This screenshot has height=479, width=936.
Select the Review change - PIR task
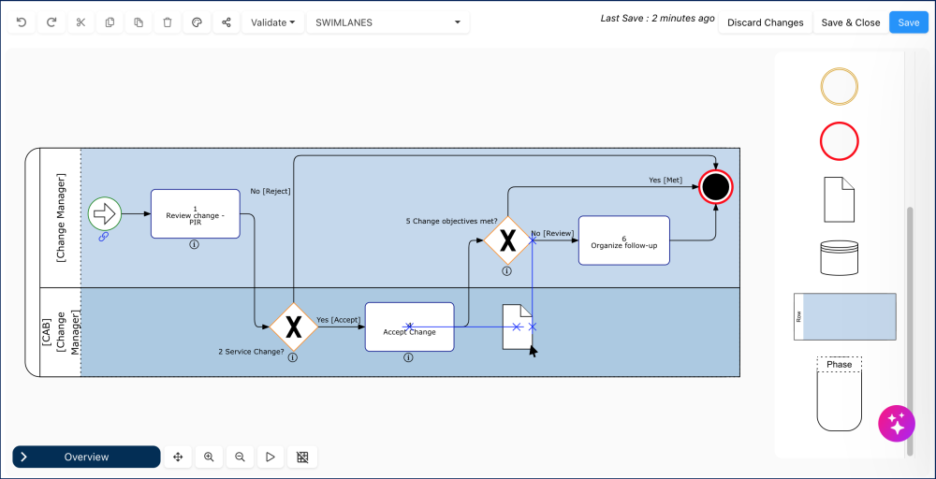[x=196, y=214]
